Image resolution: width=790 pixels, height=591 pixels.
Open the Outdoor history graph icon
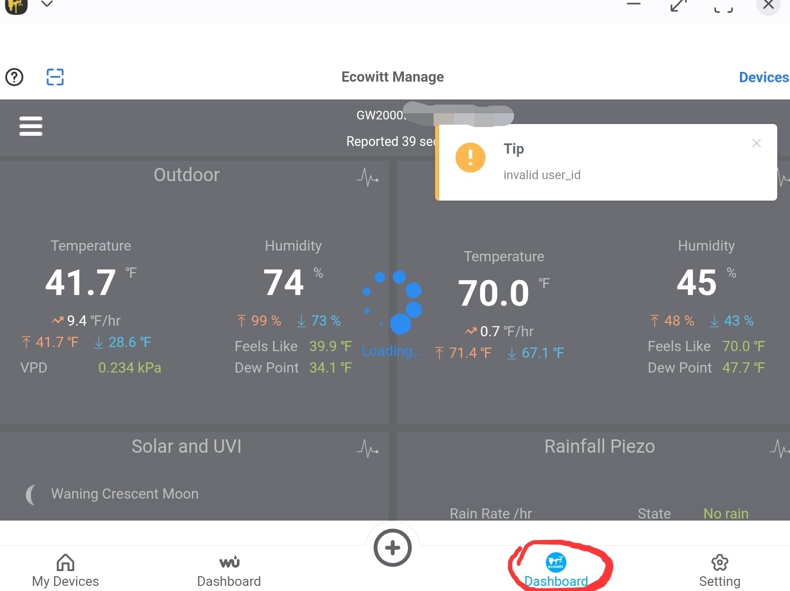pyautogui.click(x=368, y=177)
